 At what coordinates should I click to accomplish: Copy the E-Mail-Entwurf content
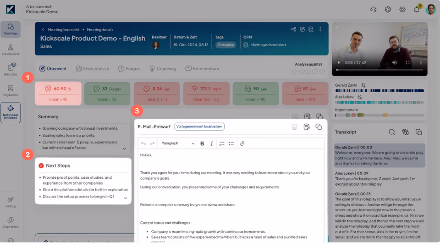(x=319, y=126)
